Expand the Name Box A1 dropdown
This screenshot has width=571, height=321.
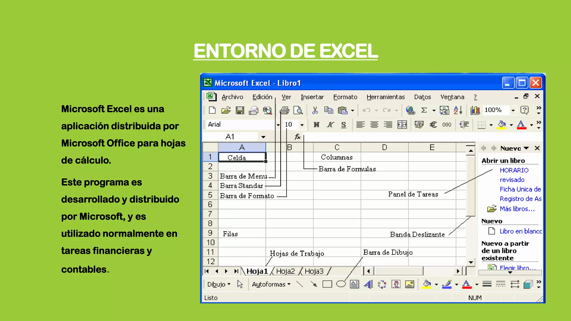tap(263, 137)
